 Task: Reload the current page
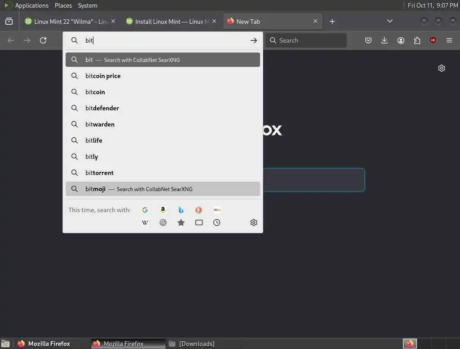coord(43,40)
